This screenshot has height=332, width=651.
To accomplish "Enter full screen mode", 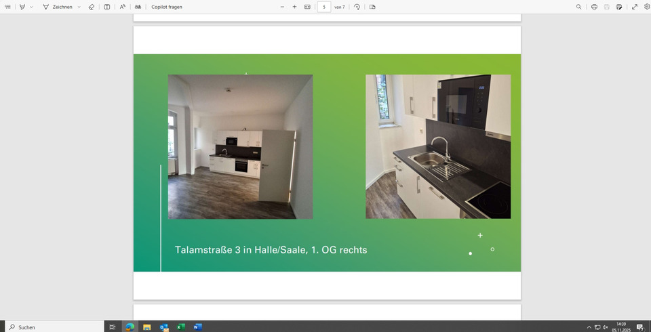I will [635, 7].
